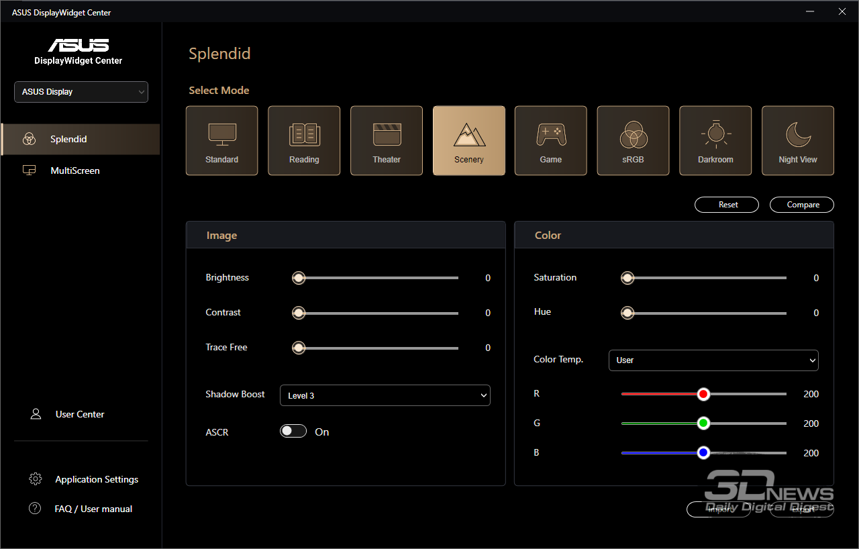Click the red R slider handle

pos(703,394)
